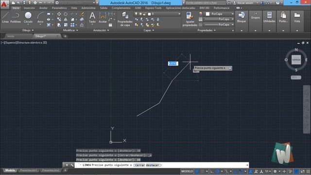Viewport: 311px width, 175px height.
Task: Select the Explode tool in Modificar
Action: pyautogui.click(x=82, y=19)
